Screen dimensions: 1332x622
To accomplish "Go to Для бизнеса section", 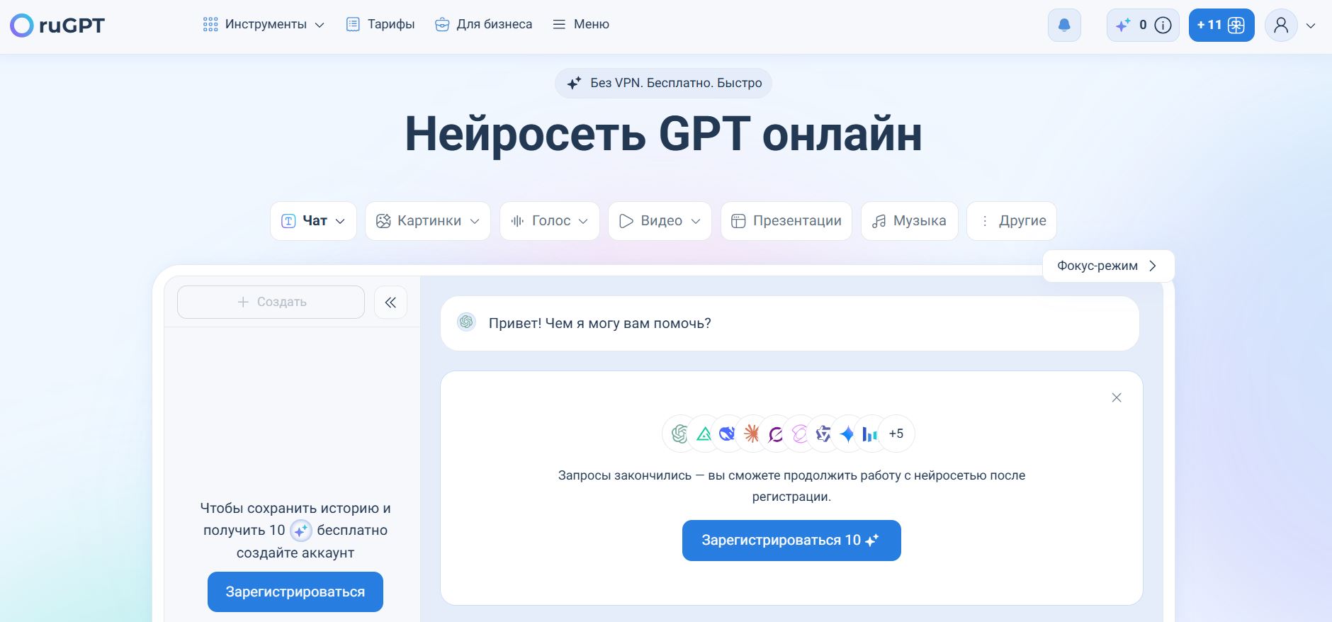I will pos(483,25).
